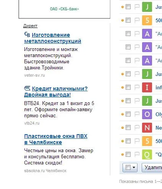Open the Пластиковые окна ПВХ в Челябинске link
The height and width of the screenshot is (189, 162).
pyautogui.click(x=56, y=139)
